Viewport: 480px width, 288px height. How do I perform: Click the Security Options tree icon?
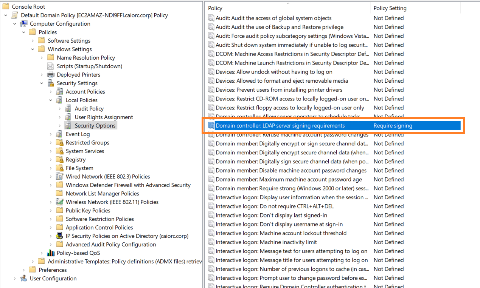click(x=68, y=126)
